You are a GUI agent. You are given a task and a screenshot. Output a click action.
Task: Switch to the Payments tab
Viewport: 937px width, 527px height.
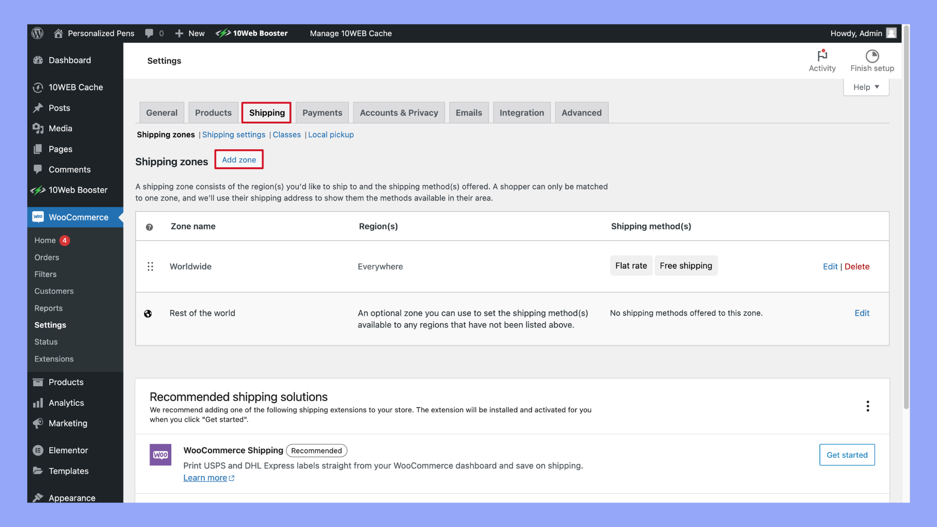[x=322, y=113]
